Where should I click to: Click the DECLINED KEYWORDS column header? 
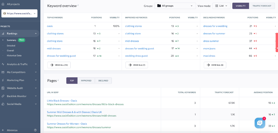pos(214,18)
